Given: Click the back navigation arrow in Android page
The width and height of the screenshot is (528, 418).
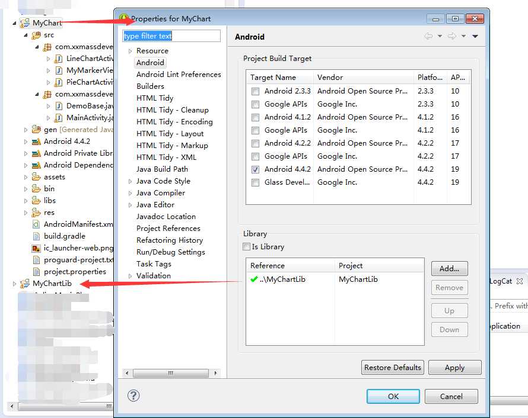Looking at the screenshot, I should coord(429,36).
